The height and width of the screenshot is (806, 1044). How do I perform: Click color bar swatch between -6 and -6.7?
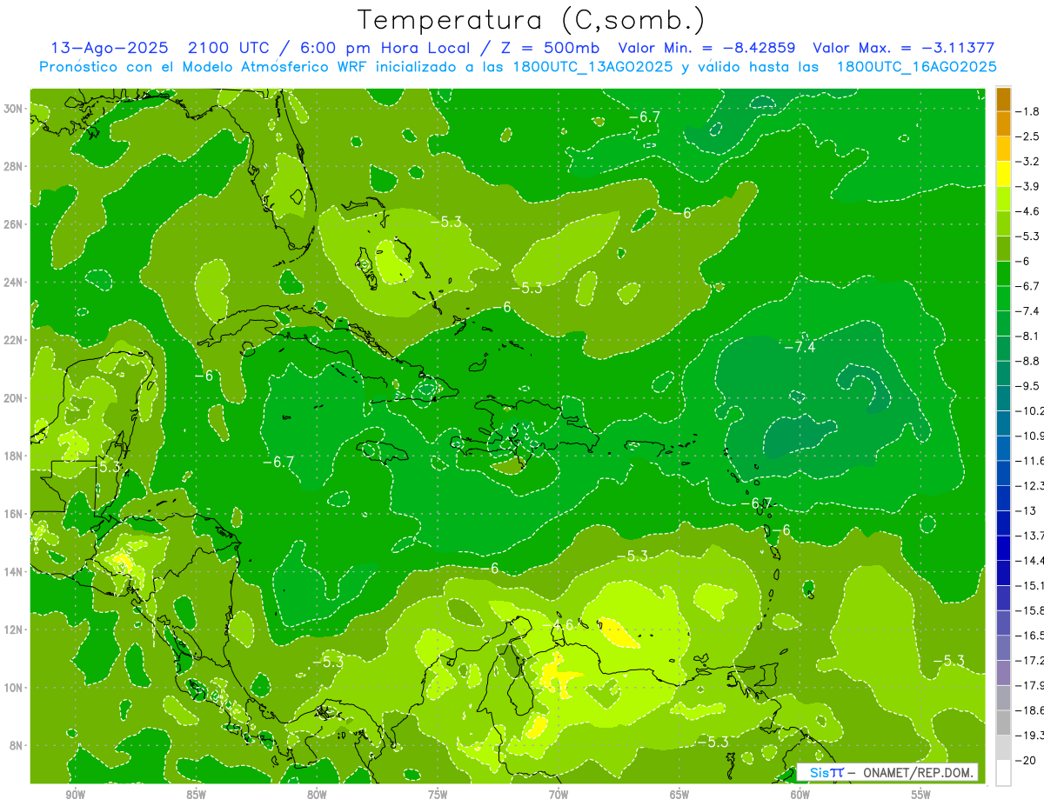click(x=1003, y=273)
